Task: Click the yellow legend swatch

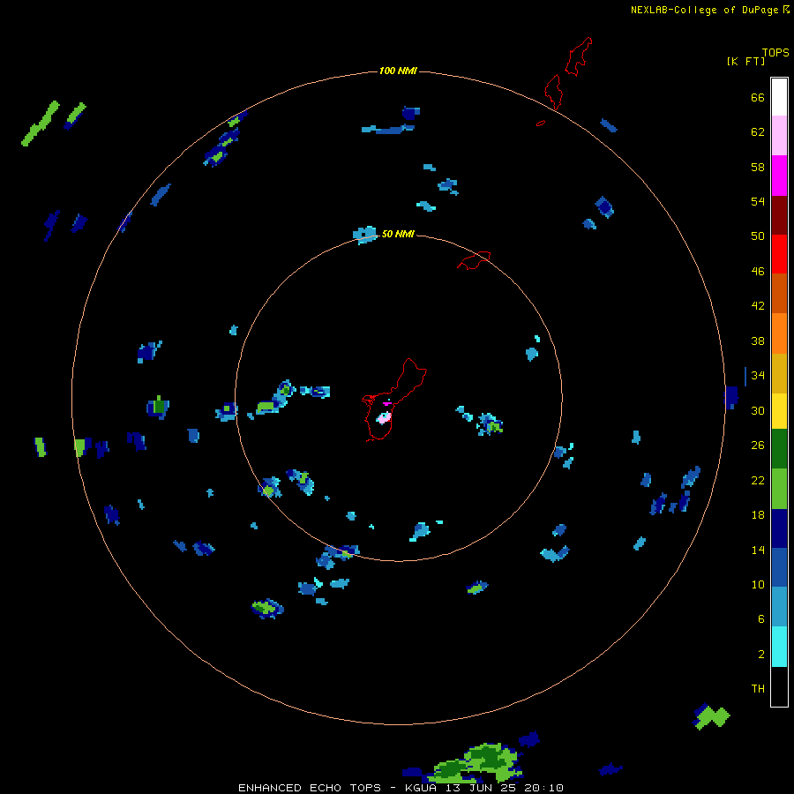Action: click(779, 411)
